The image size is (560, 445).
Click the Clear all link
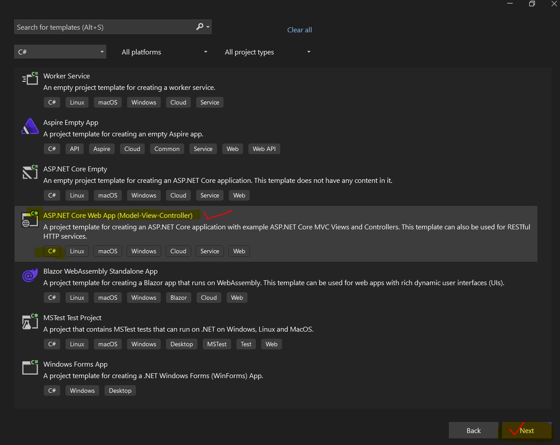tap(299, 30)
